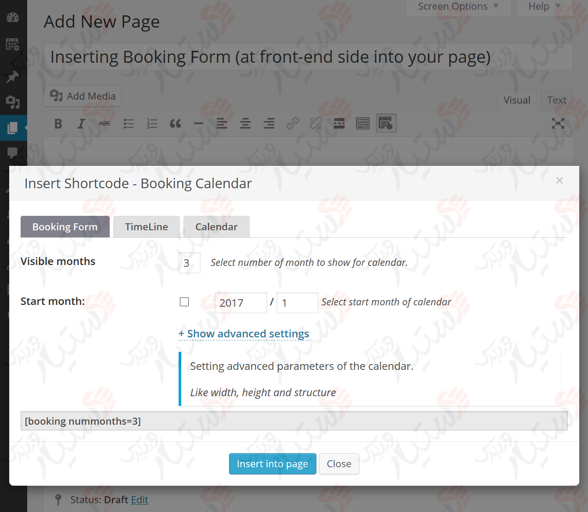Switch to the Calendar tab

(x=216, y=227)
